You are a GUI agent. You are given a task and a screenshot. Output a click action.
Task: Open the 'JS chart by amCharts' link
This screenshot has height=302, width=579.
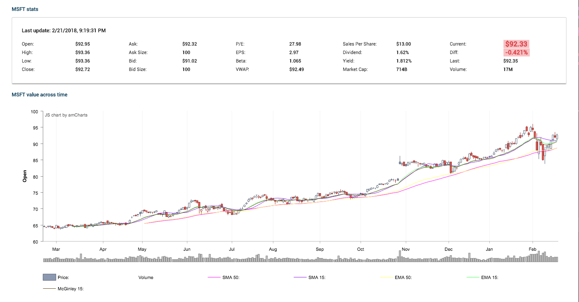click(x=66, y=115)
